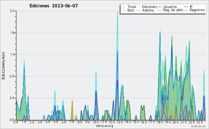Click the orange Bots spike at 7 h

tap(72, 101)
